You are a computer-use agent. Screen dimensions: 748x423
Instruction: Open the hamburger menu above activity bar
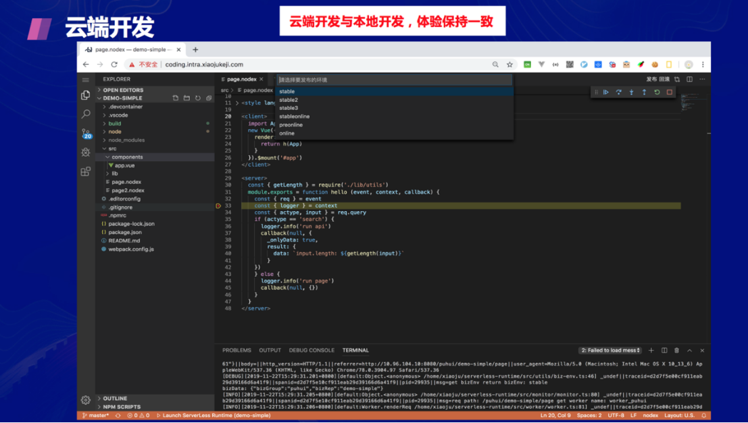(86, 80)
